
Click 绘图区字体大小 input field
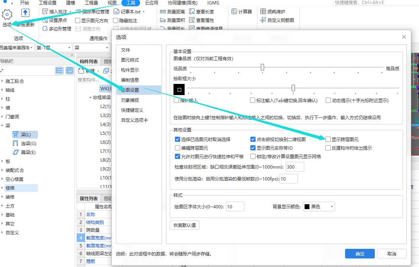click(x=235, y=206)
